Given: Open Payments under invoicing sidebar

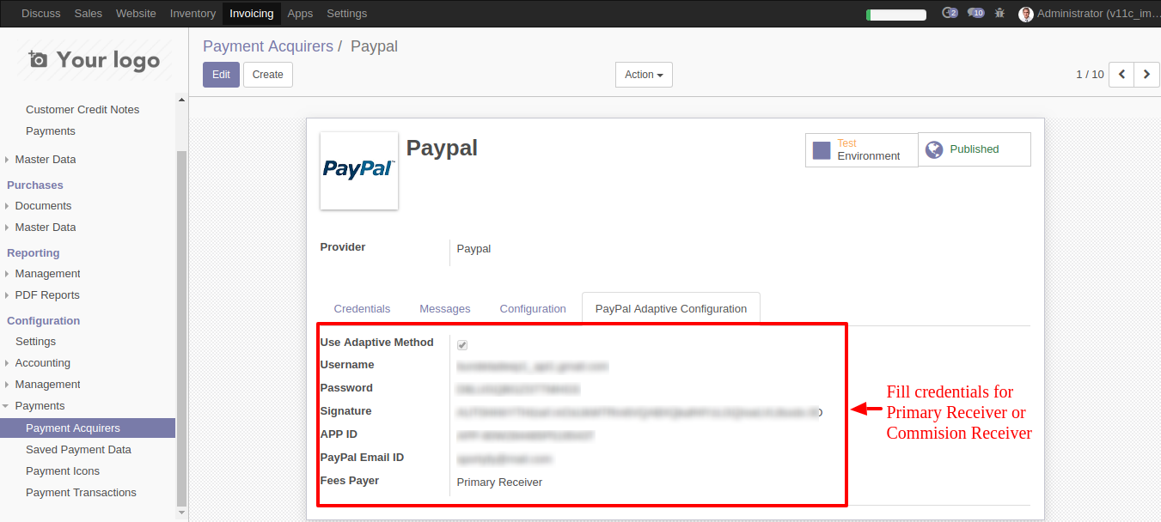Looking at the screenshot, I should point(51,131).
